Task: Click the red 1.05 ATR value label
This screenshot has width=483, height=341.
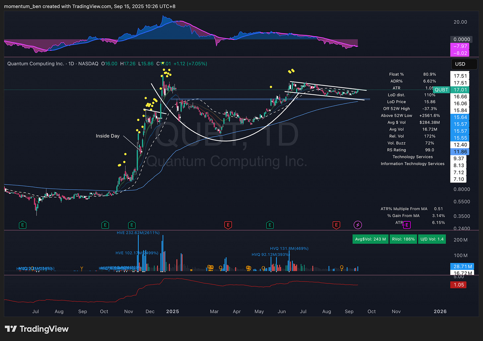Action: tap(458, 285)
